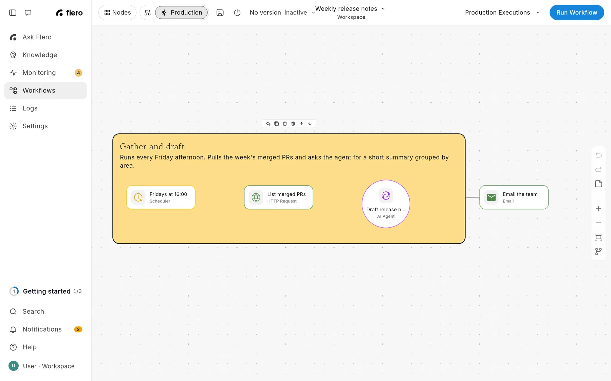Select the Fridays at 16:00 scheduler node
611x381 pixels.
click(x=161, y=197)
